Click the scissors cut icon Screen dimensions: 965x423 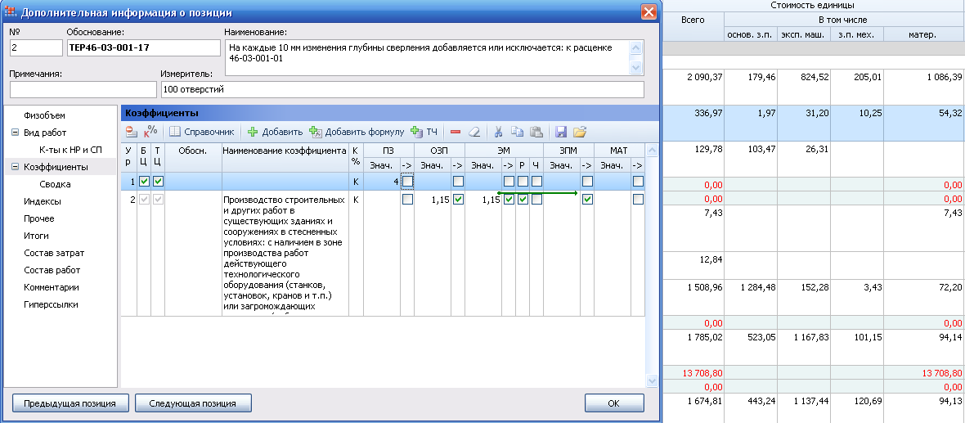[498, 132]
